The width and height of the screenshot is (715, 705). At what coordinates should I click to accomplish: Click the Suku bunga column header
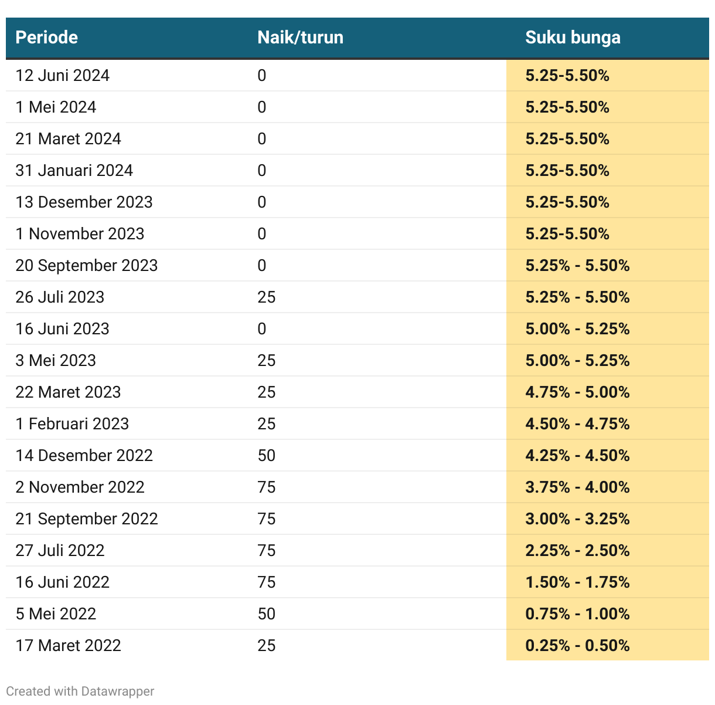tap(573, 38)
